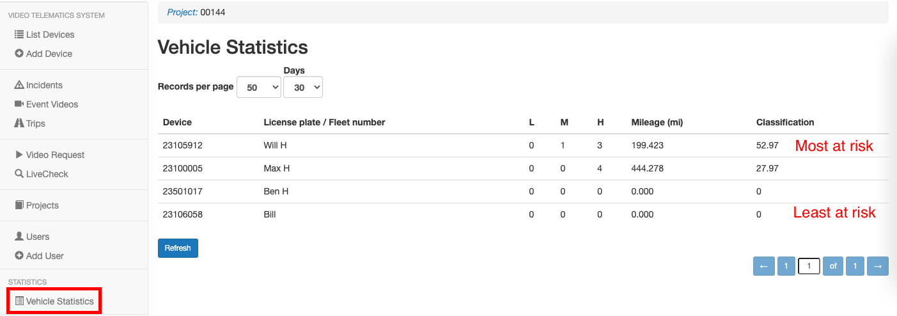Click the Event Videos camera icon

pos(19,104)
